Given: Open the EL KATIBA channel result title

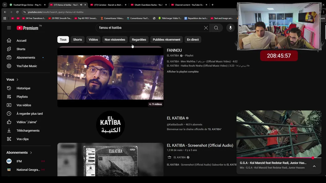Looking at the screenshot, I should 176,118.
